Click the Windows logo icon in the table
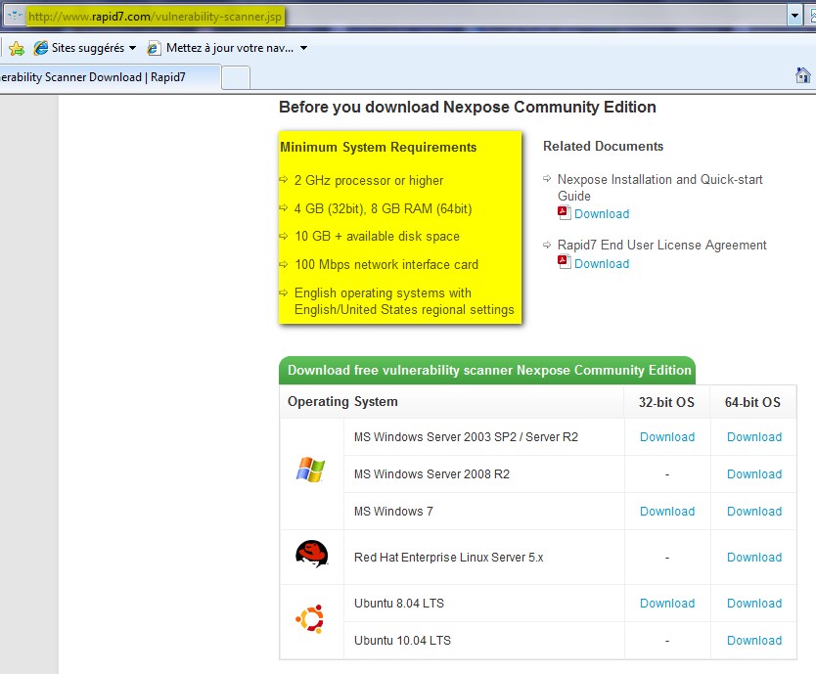 coord(310,470)
